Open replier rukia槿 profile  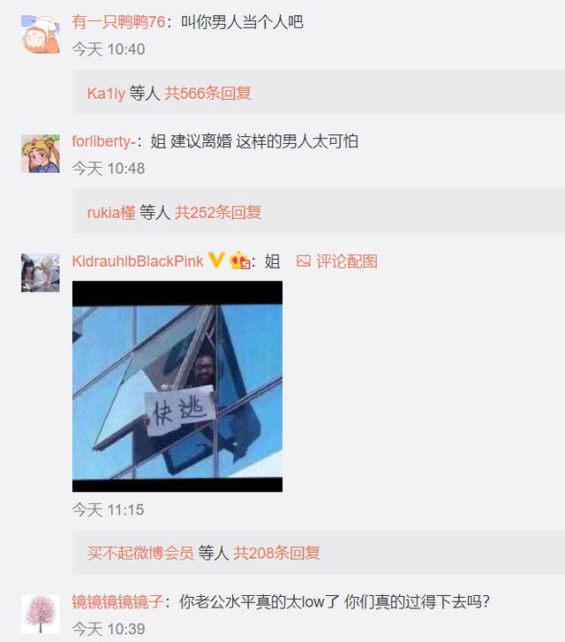click(x=111, y=213)
